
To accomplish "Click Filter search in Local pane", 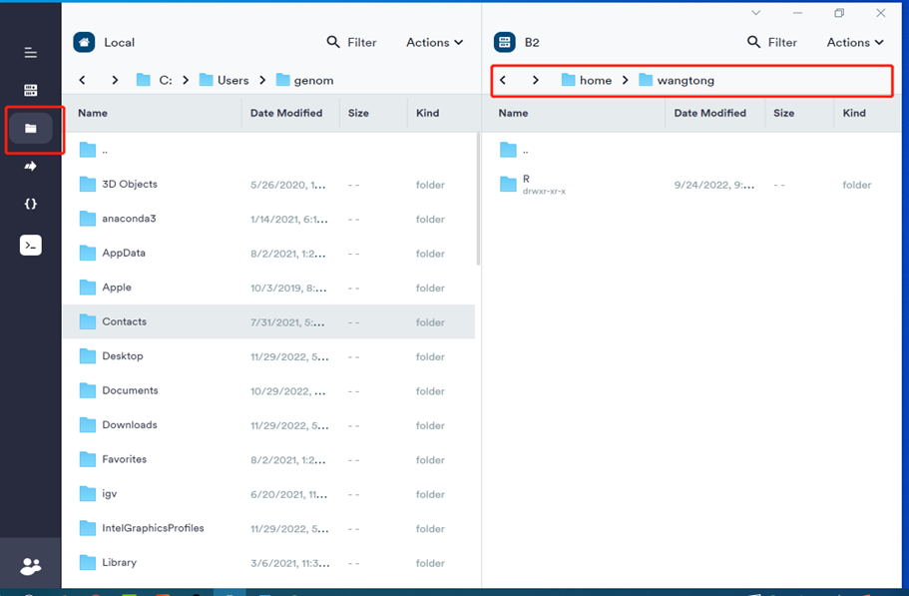I will tap(351, 42).
